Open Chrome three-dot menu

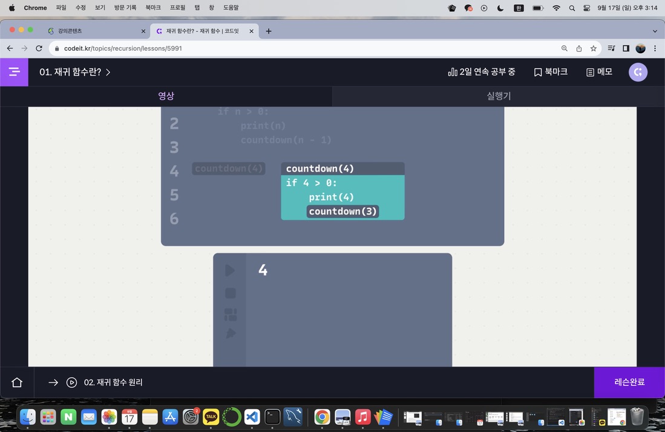[x=655, y=48]
